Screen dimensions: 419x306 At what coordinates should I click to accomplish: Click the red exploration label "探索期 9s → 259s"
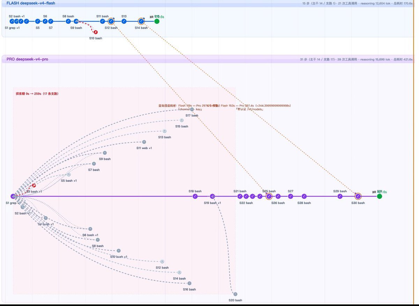37,94
